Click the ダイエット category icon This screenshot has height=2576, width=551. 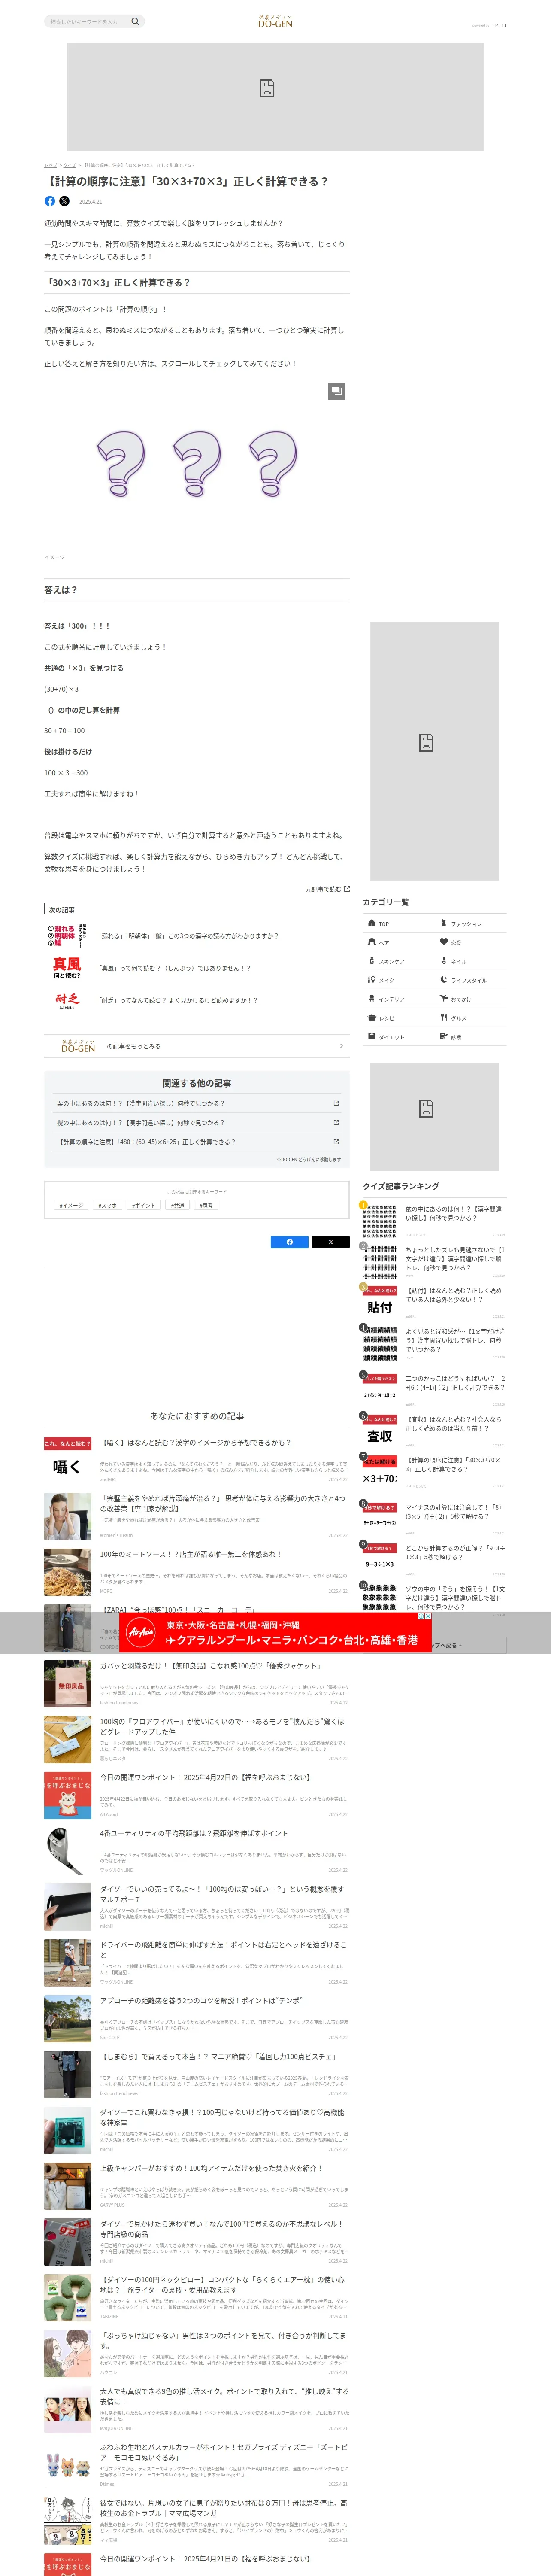[372, 1036]
